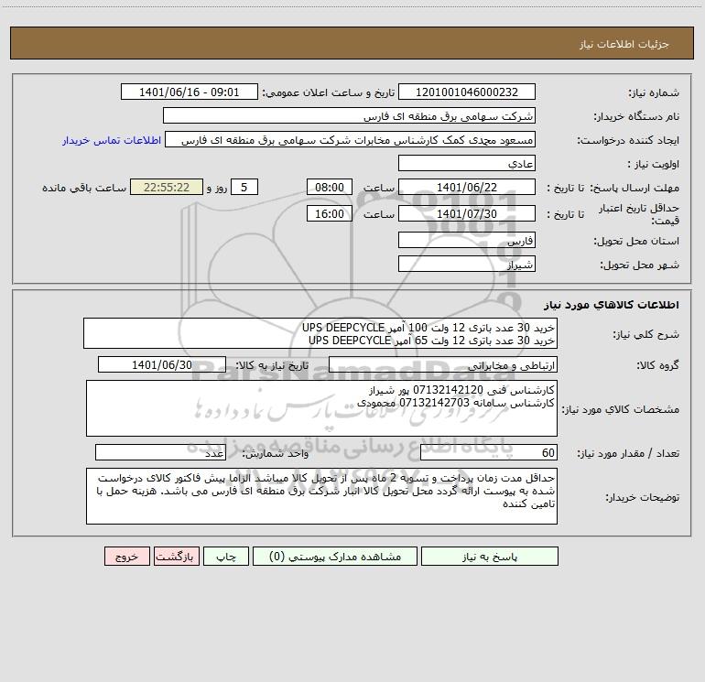
Task: Click the text ساعت باقی مانده
Action: click(x=84, y=188)
